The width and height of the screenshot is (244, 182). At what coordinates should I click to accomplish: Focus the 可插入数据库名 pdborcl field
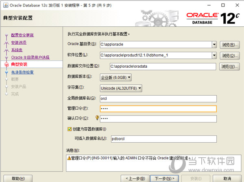point(164,139)
